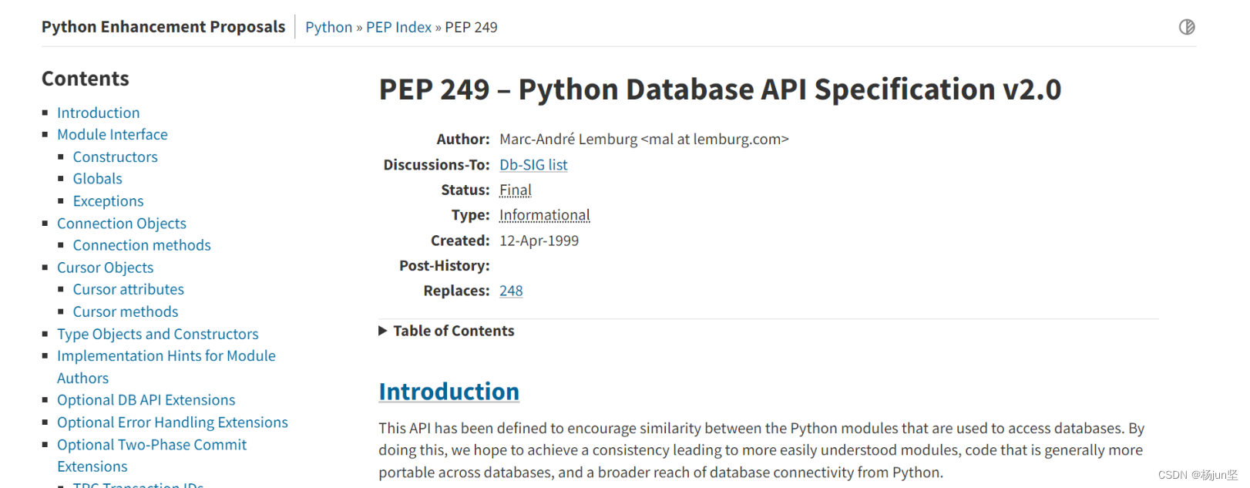Select Globals in the Contents list
The image size is (1250, 488).
(x=97, y=179)
